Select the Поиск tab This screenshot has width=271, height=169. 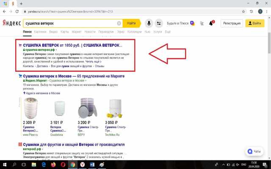[x=27, y=32]
